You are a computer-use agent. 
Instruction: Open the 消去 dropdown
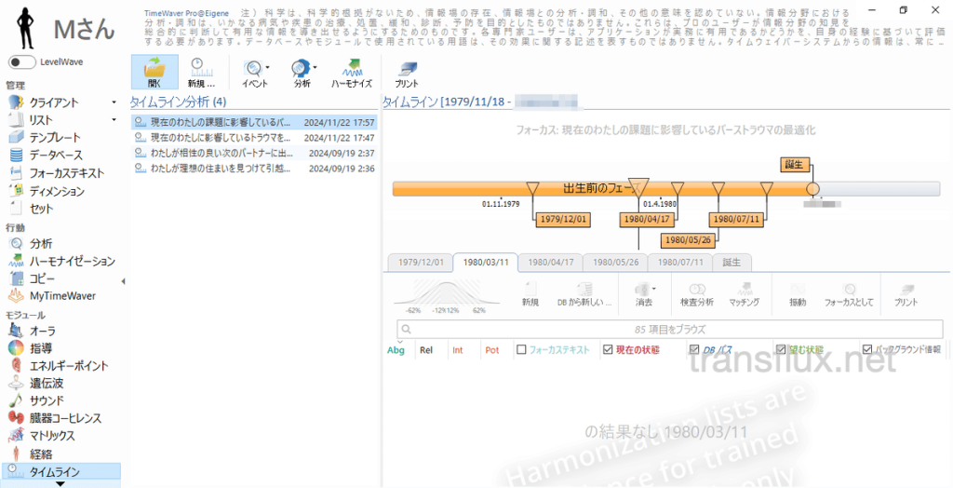[x=654, y=289]
